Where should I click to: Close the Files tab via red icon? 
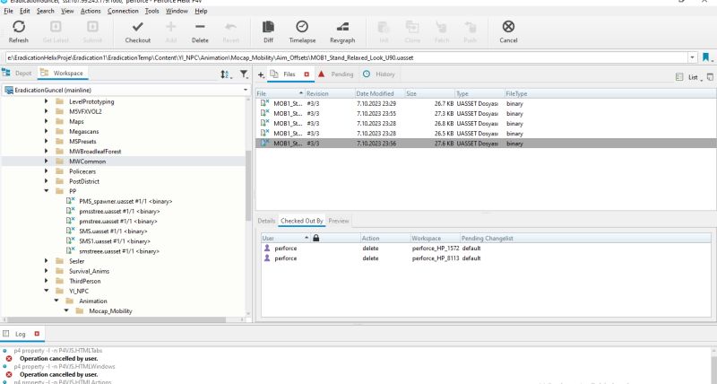click(x=307, y=74)
